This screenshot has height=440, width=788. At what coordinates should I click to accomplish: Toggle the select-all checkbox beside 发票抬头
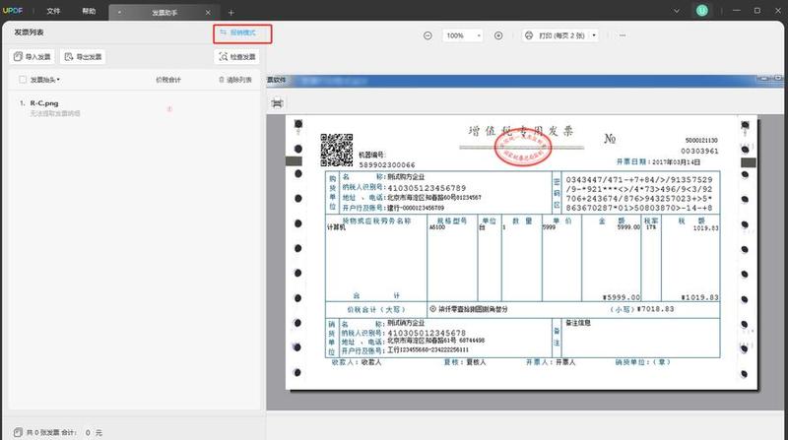(x=23, y=80)
